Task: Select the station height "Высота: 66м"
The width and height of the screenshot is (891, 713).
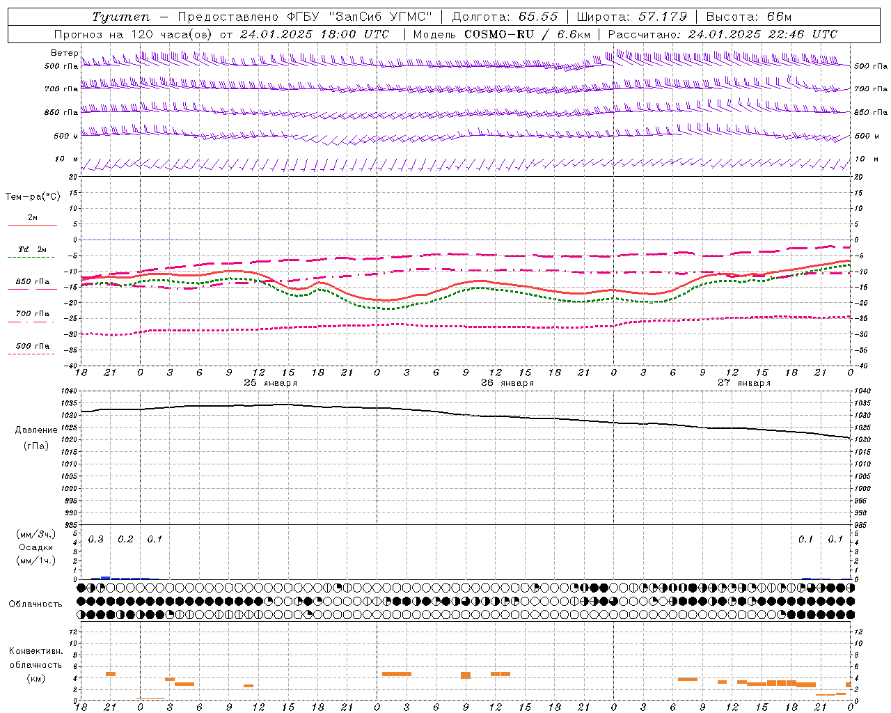Action: [x=749, y=17]
